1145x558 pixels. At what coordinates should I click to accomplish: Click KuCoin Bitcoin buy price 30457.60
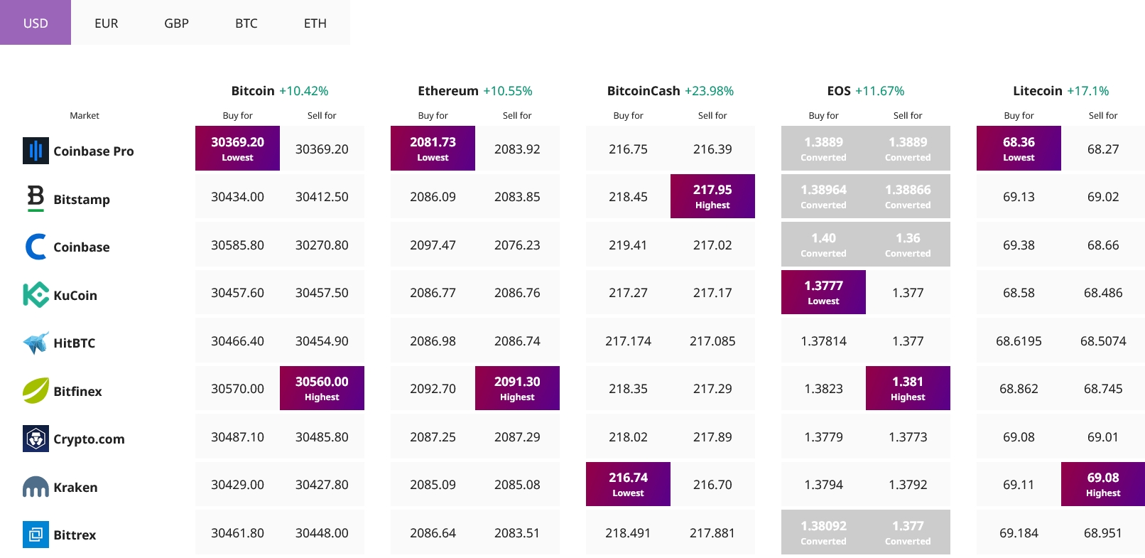237,292
